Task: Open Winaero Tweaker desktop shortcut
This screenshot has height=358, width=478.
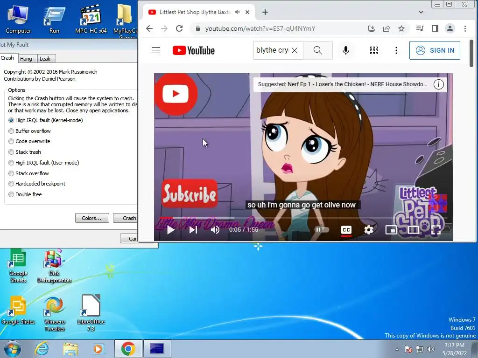Action: [55, 314]
